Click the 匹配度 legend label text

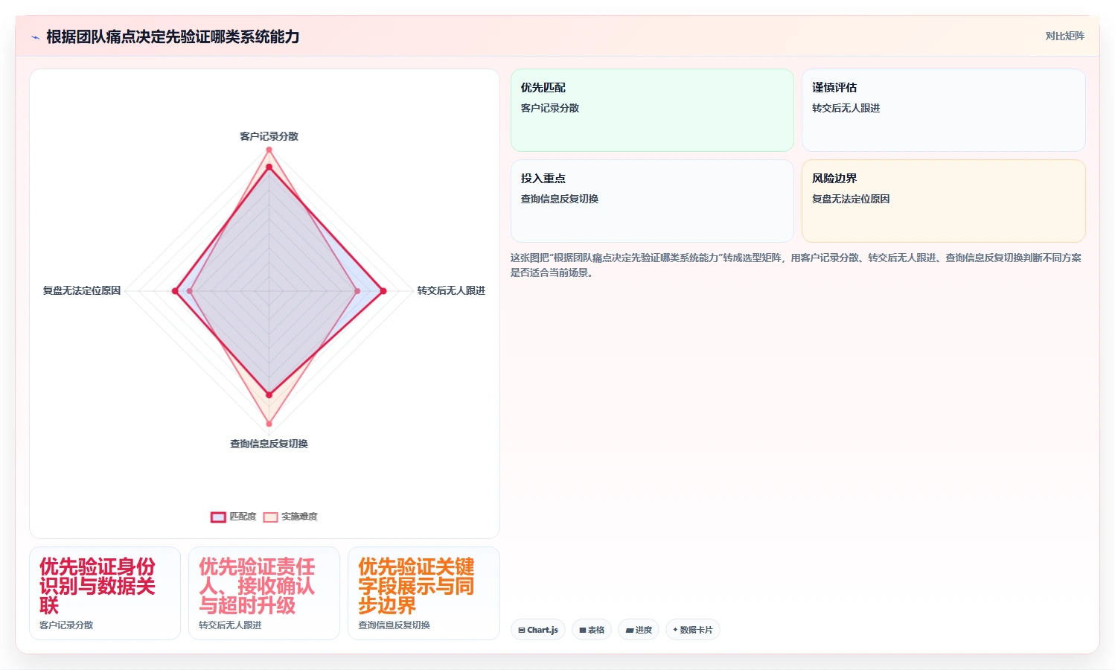pyautogui.click(x=243, y=517)
